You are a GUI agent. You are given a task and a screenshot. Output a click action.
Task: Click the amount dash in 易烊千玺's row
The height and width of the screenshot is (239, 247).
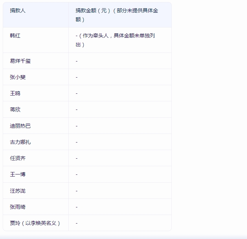77,61
